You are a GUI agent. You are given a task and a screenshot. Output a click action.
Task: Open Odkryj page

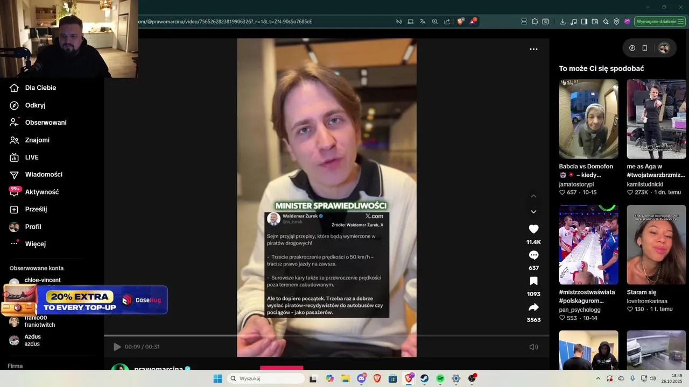(x=35, y=105)
